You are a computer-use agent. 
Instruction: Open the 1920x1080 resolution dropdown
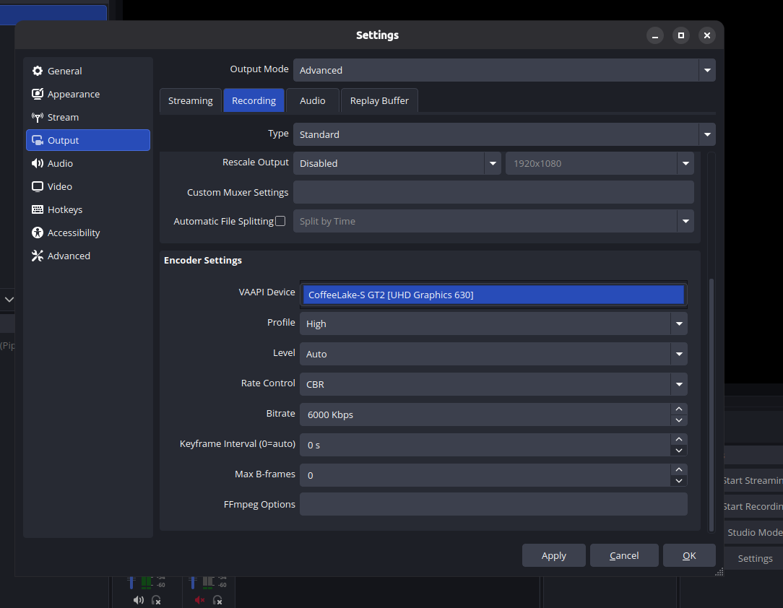[600, 163]
